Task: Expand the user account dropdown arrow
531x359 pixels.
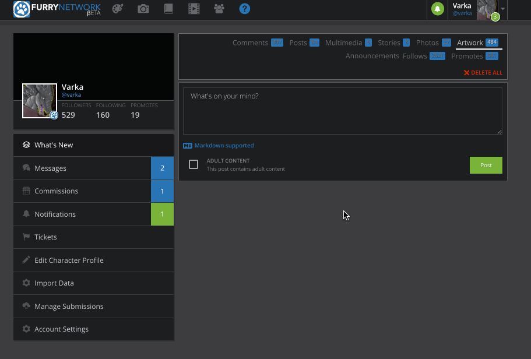Action: 503,9
